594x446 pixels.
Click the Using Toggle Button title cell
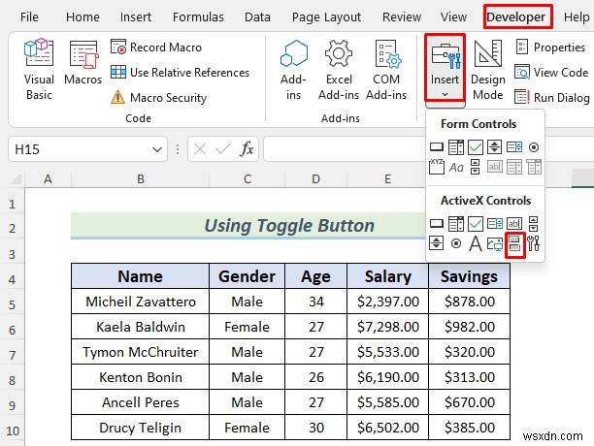pyautogui.click(x=289, y=226)
